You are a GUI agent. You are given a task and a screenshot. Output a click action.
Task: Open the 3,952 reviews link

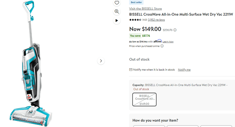[156, 20]
